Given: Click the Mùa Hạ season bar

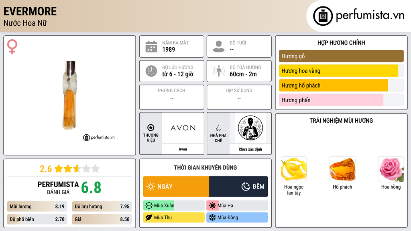Looking at the screenshot, I should point(237,206).
